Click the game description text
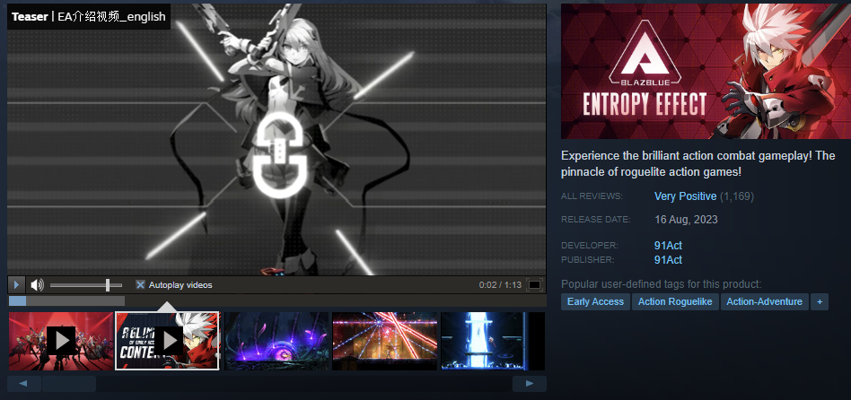851x400 pixels. coord(698,164)
